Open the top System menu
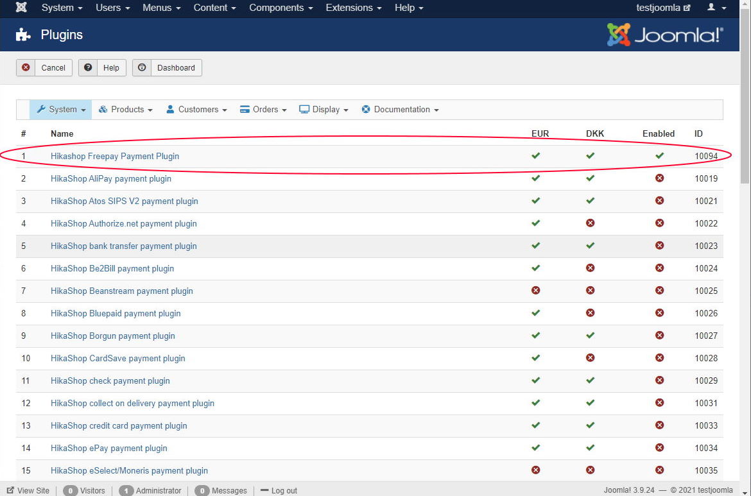This screenshot has width=751, height=496. (x=62, y=8)
